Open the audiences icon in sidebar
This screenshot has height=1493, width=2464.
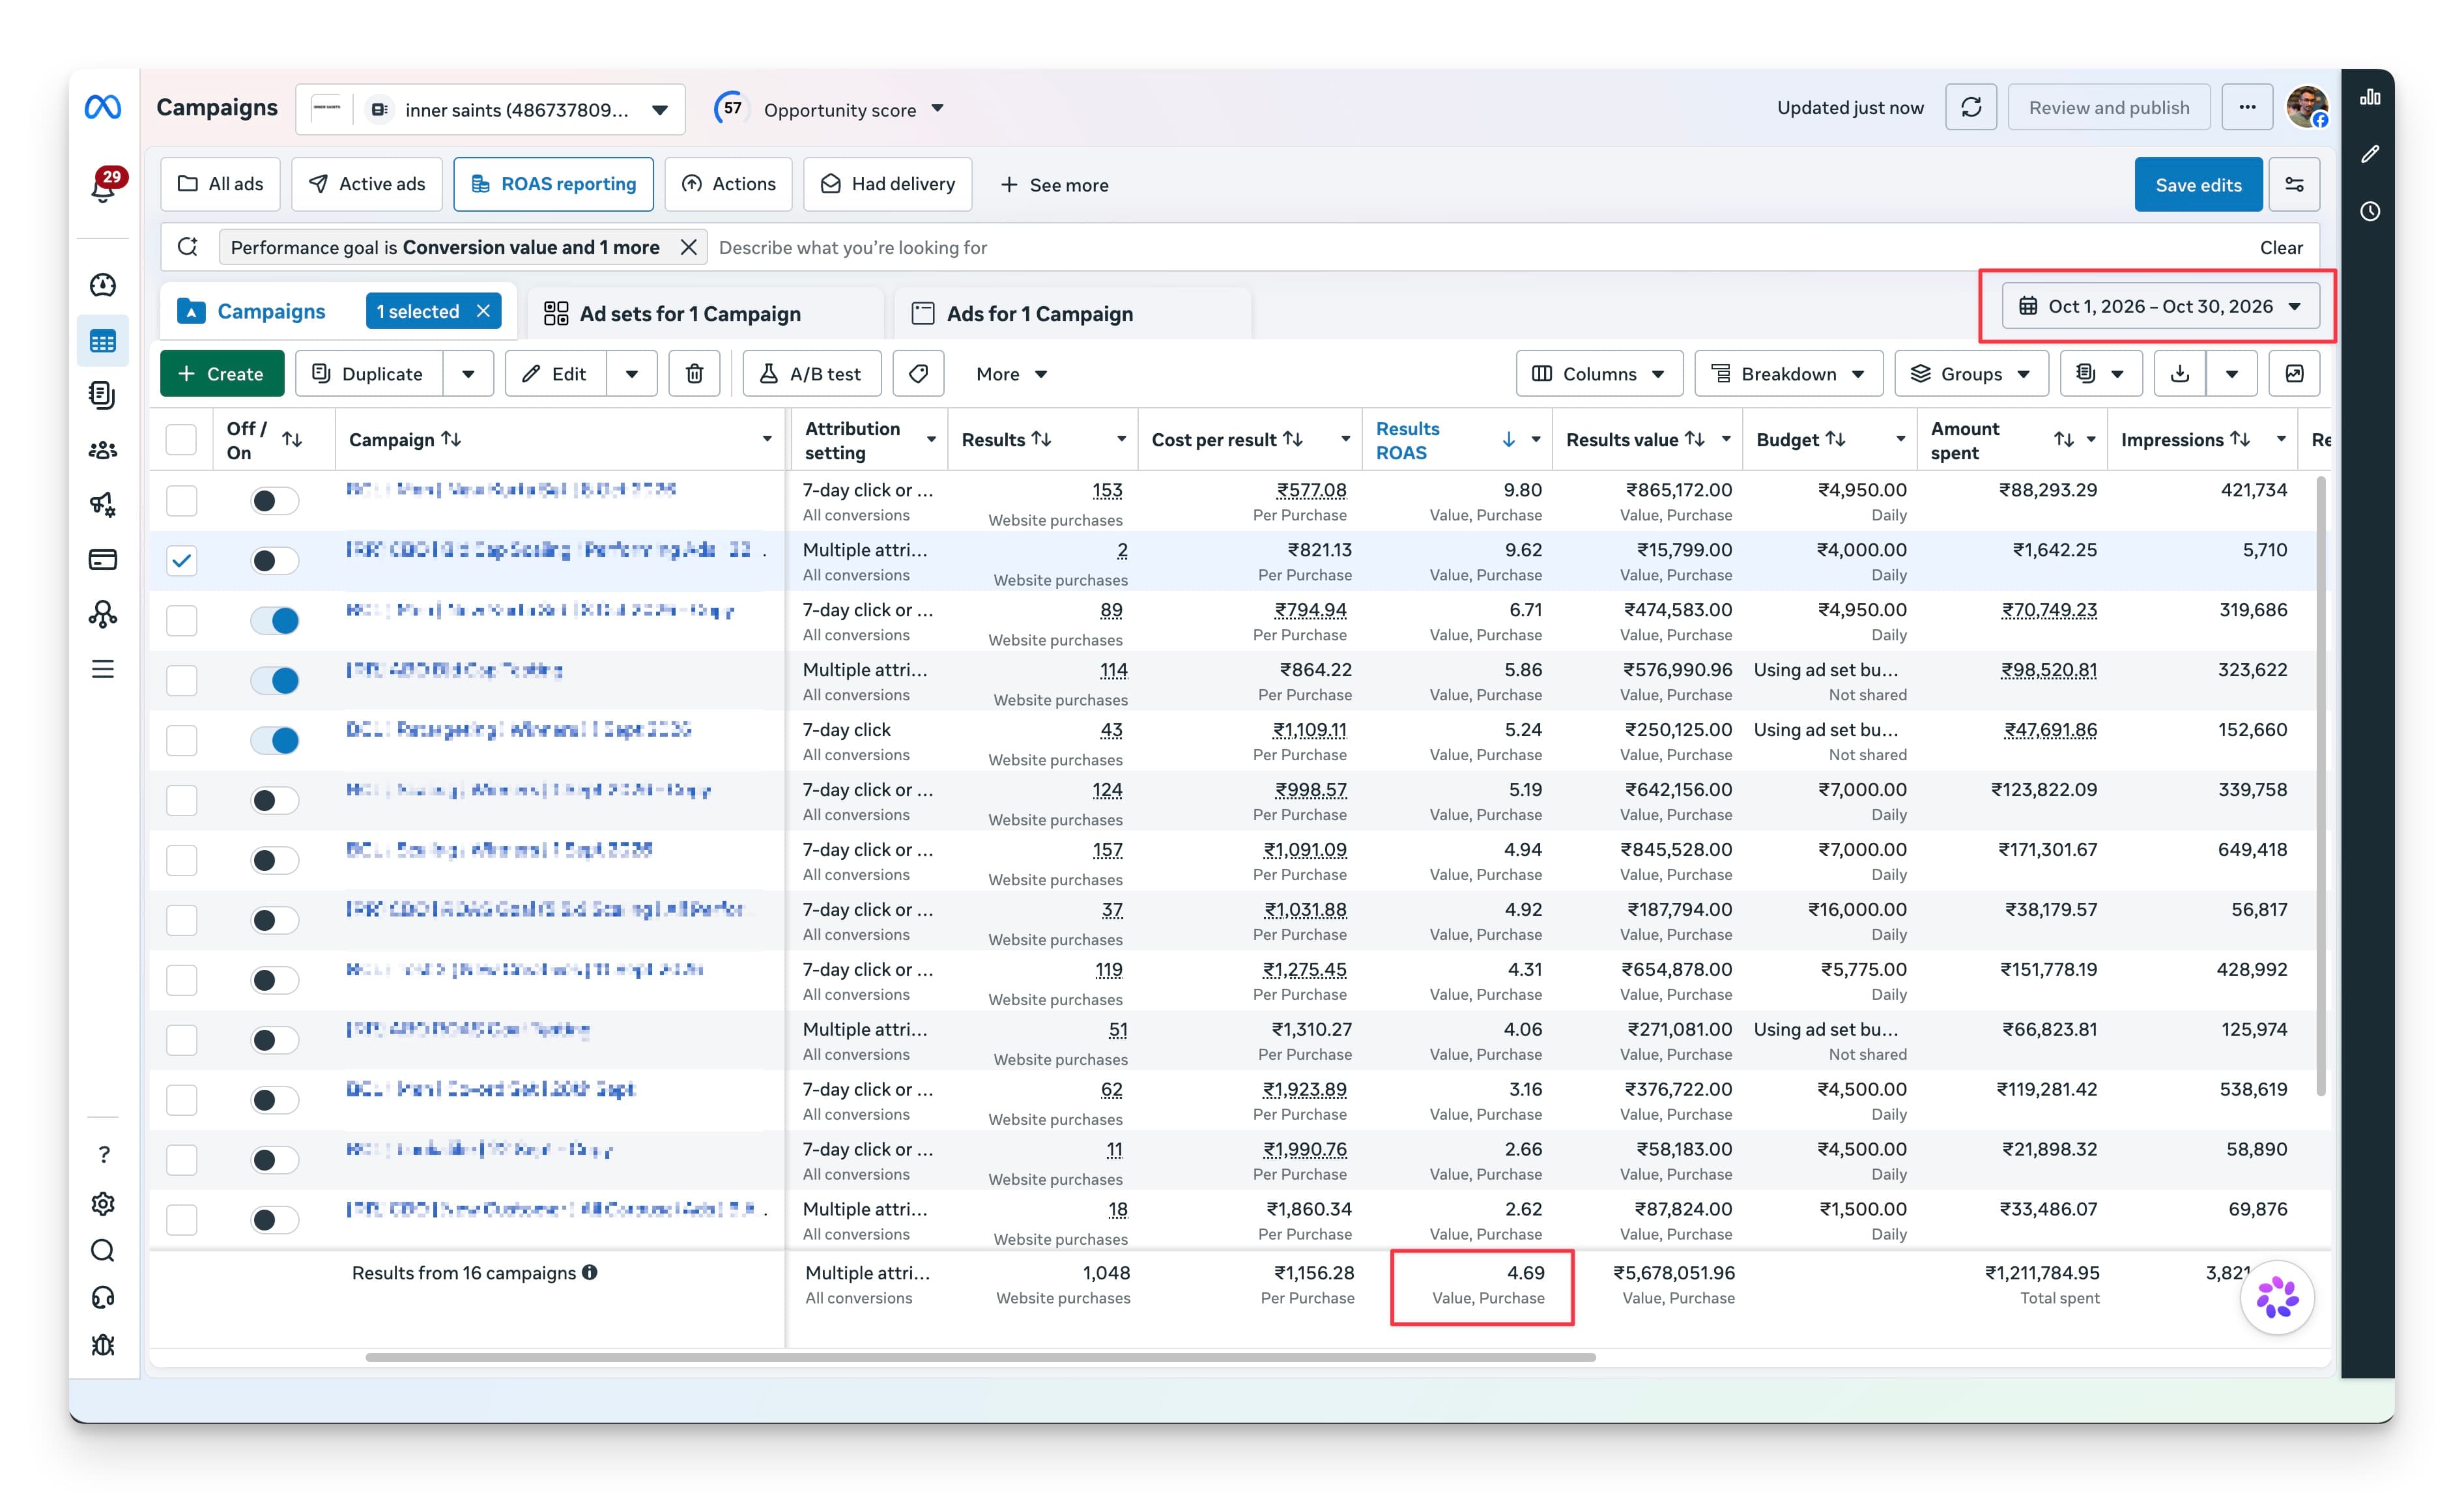pos(103,451)
